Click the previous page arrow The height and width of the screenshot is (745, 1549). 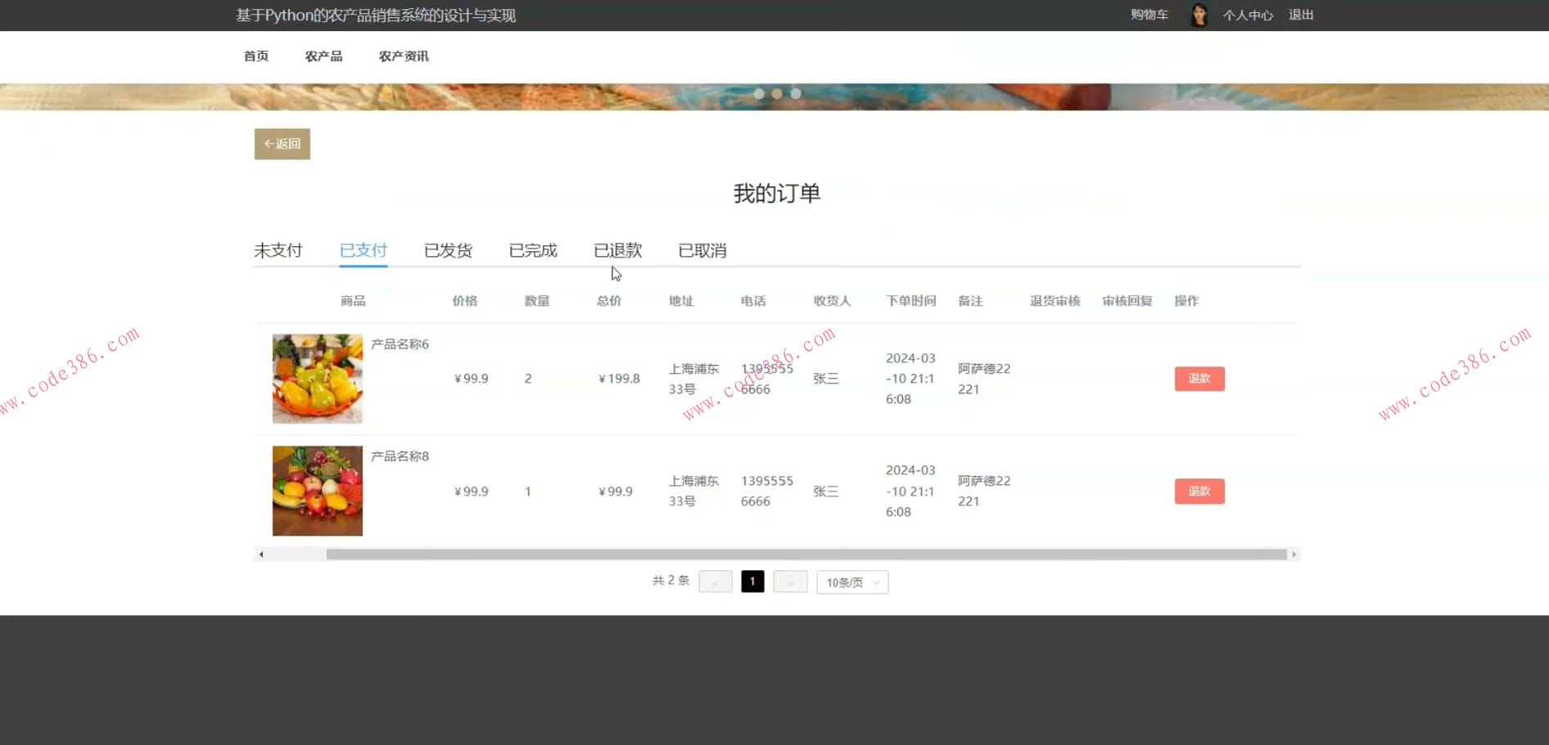(715, 581)
